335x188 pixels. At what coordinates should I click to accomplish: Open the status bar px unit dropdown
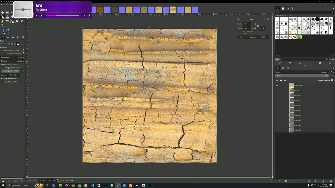(x=42, y=180)
